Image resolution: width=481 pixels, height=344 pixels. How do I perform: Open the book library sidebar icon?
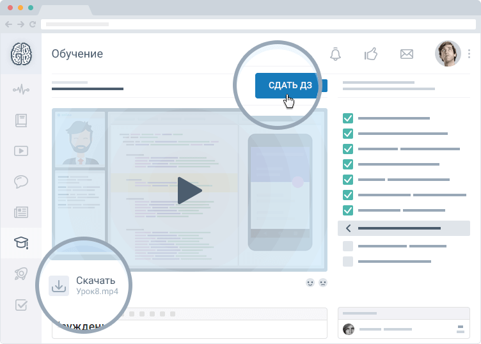(20, 120)
